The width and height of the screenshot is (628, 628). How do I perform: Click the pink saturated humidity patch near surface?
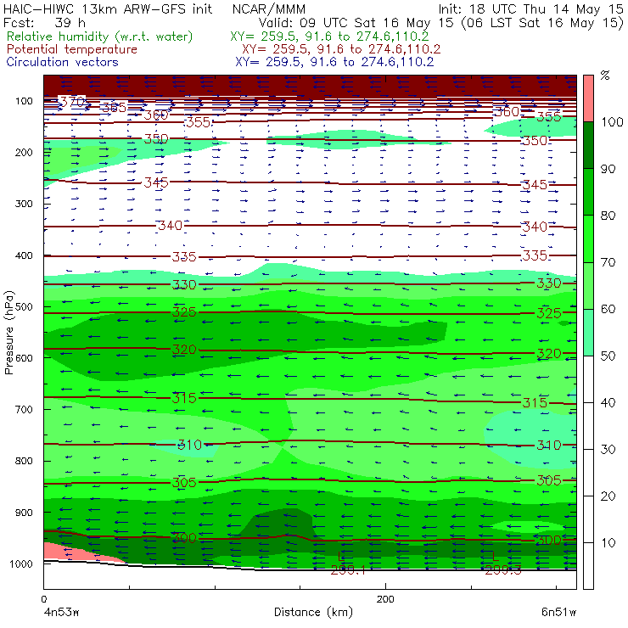pos(76,552)
